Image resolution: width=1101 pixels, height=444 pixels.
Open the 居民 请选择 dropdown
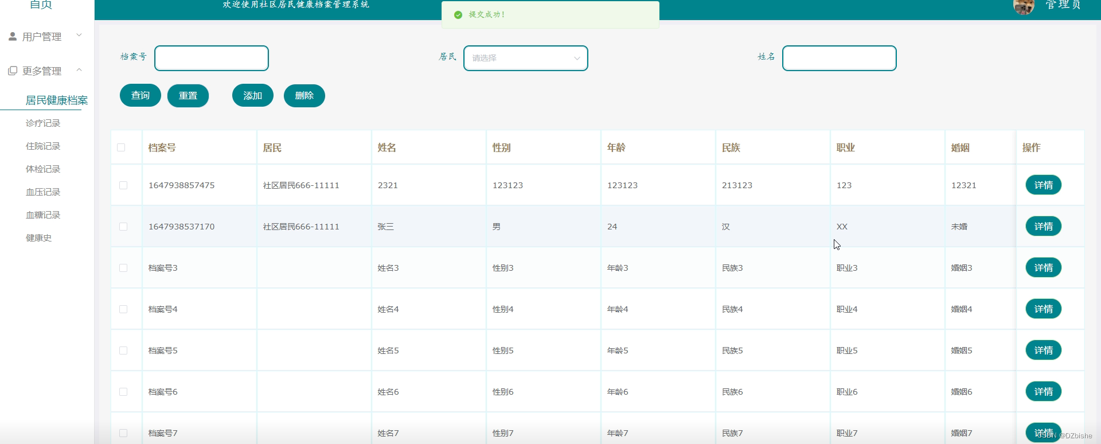[x=526, y=58]
